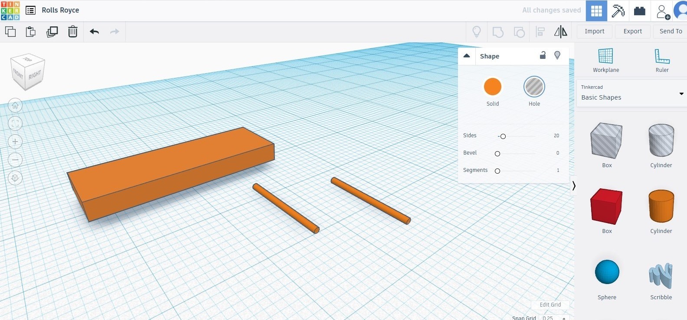The image size is (687, 320).
Task: Select the left orange rod on the workplane
Action: 286,208
